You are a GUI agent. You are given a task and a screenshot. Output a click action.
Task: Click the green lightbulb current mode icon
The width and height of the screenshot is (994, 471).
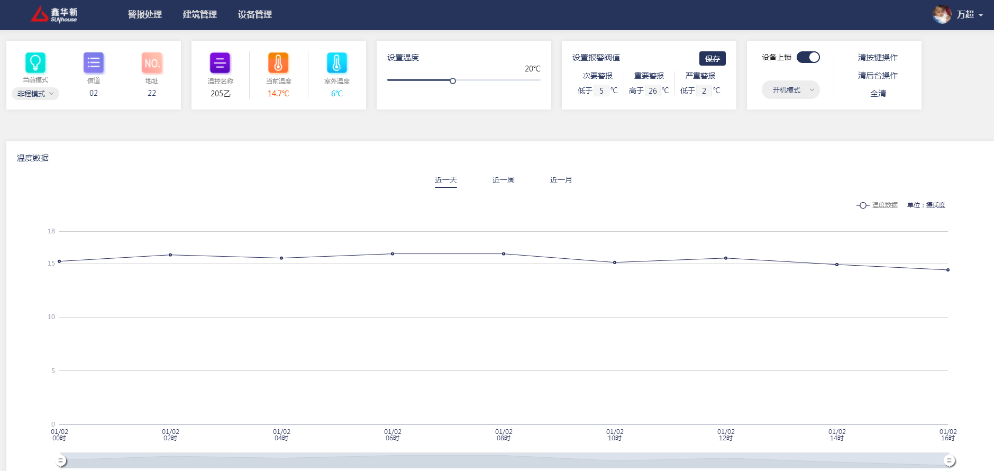[x=35, y=63]
